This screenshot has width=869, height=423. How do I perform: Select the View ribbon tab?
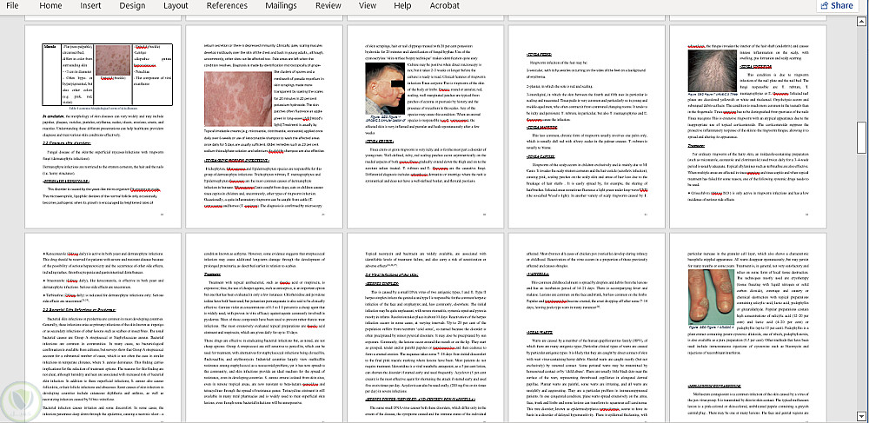pos(367,5)
